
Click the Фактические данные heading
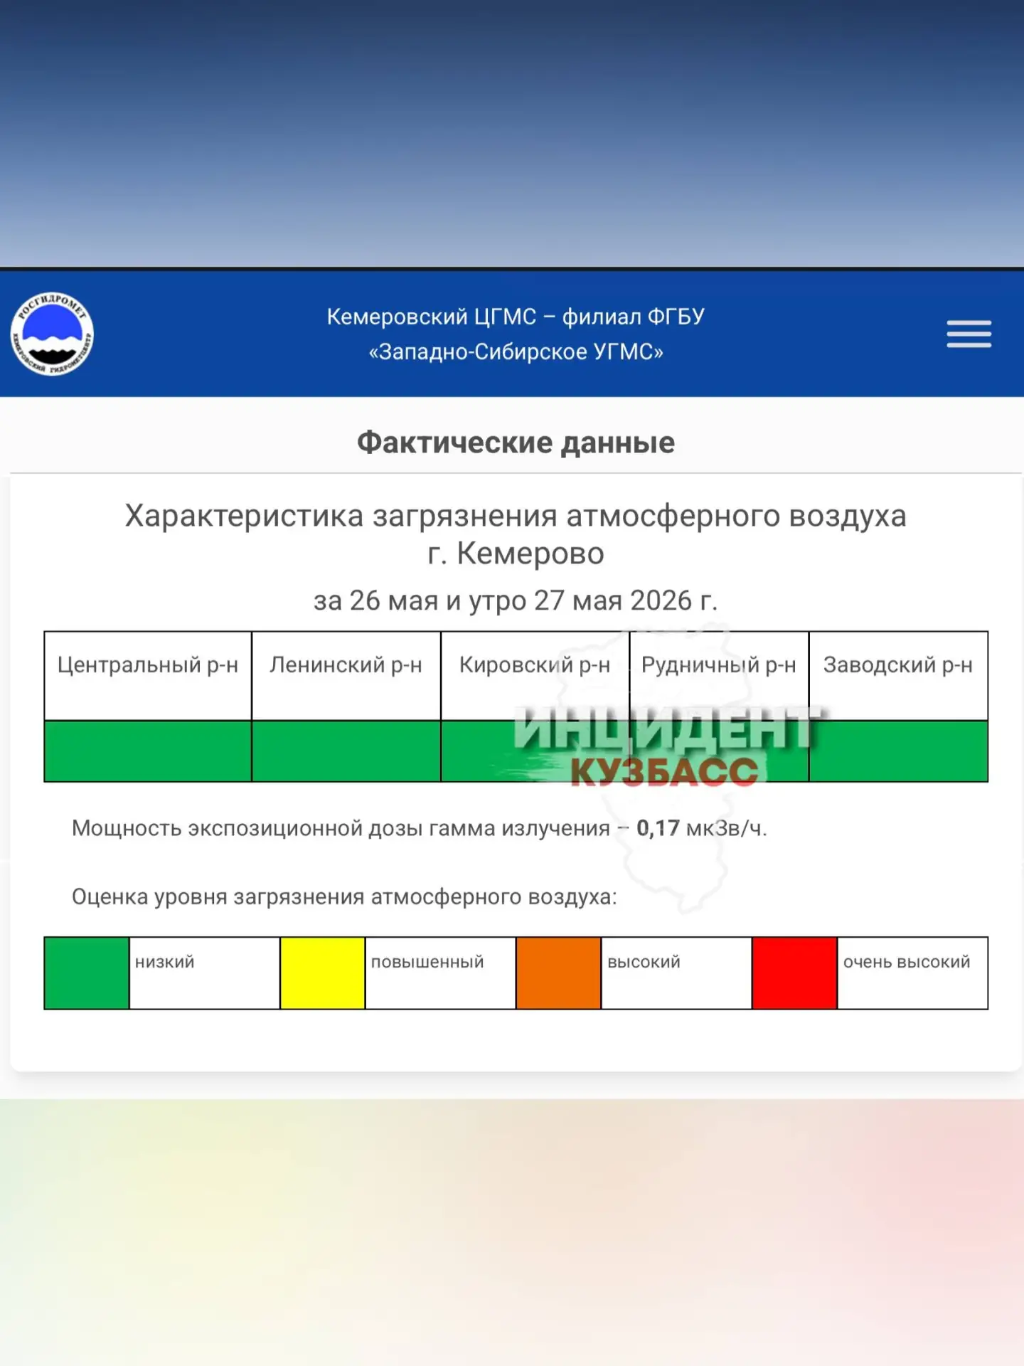(516, 443)
